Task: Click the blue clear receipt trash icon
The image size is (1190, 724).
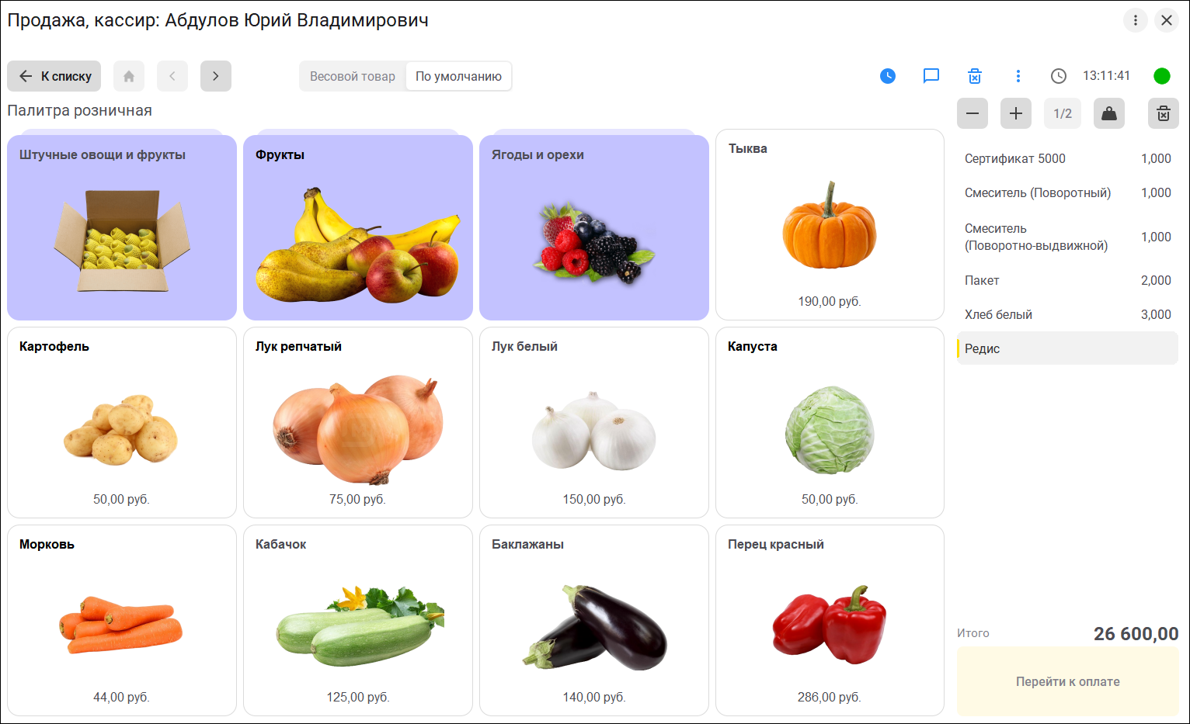Action: 975,76
